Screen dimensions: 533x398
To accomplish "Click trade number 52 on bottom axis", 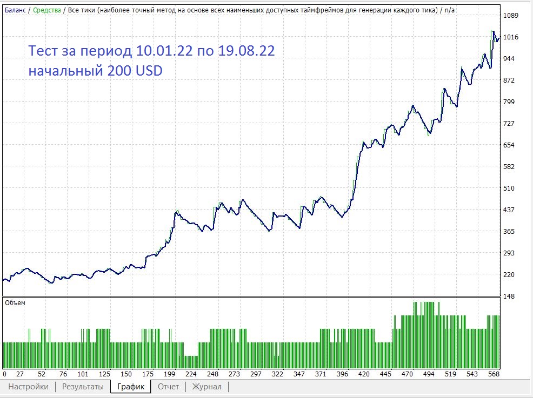I will click(x=42, y=374).
